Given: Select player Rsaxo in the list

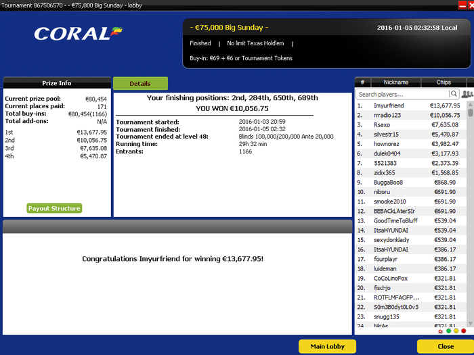Looking at the screenshot, I should click(x=411, y=125).
